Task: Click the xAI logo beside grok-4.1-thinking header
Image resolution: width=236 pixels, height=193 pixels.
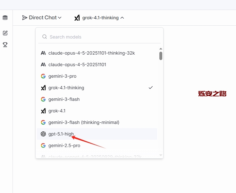Action: coord(77,18)
